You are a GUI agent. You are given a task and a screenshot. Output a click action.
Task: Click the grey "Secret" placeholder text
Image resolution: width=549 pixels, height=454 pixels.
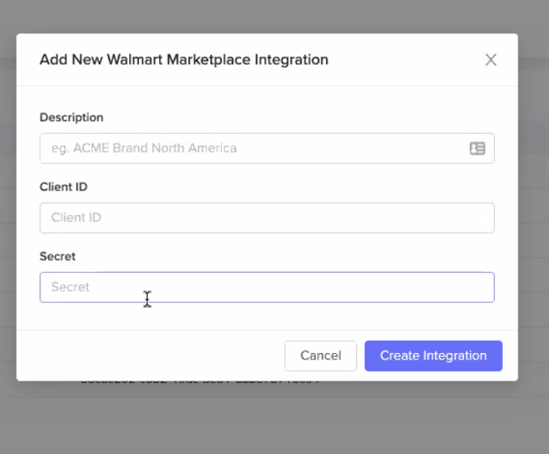(70, 288)
